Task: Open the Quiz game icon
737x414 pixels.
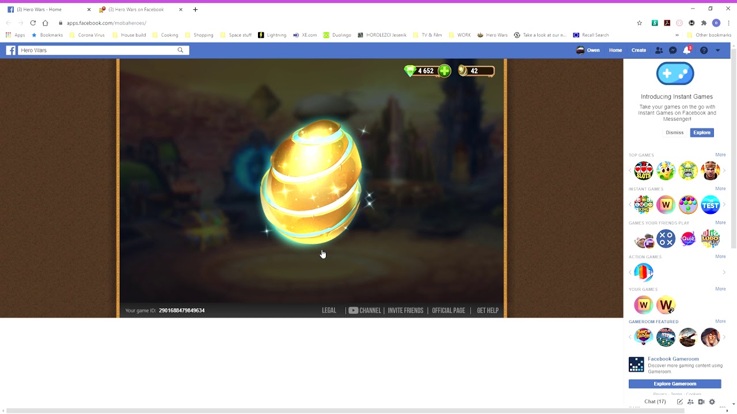Action: point(688,239)
